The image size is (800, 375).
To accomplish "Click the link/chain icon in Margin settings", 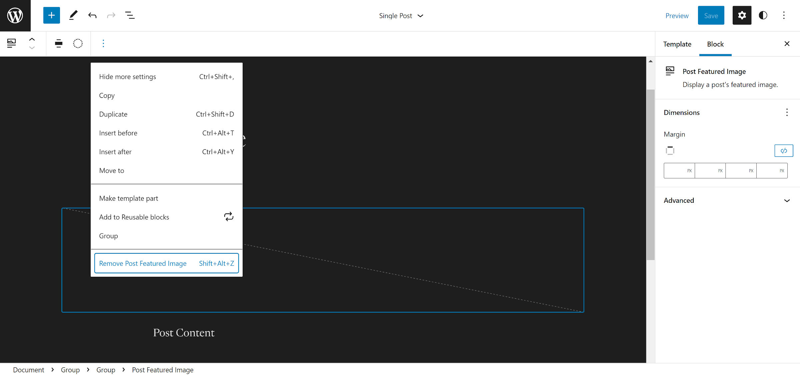I will tap(783, 150).
